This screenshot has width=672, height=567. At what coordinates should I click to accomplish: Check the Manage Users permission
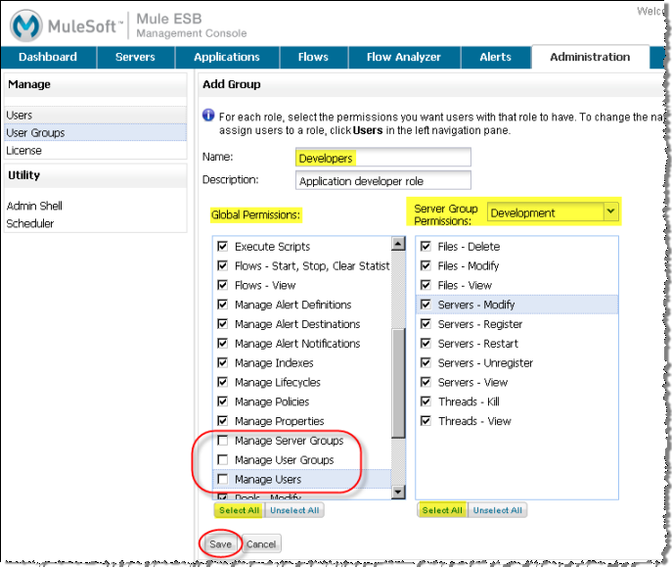(223, 479)
